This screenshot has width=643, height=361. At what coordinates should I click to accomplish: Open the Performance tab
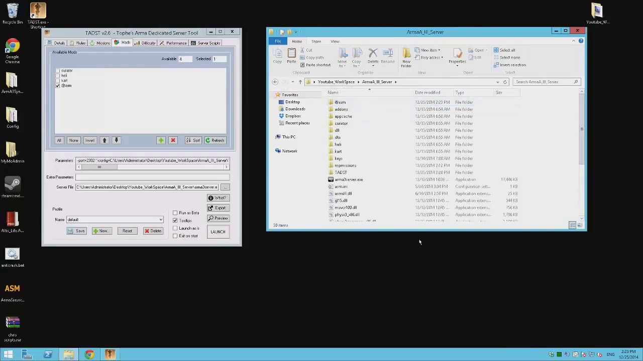tap(173, 43)
